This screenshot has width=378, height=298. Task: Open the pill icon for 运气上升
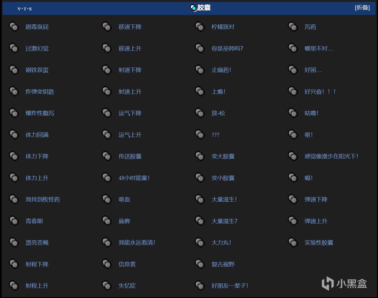pyautogui.click(x=107, y=135)
